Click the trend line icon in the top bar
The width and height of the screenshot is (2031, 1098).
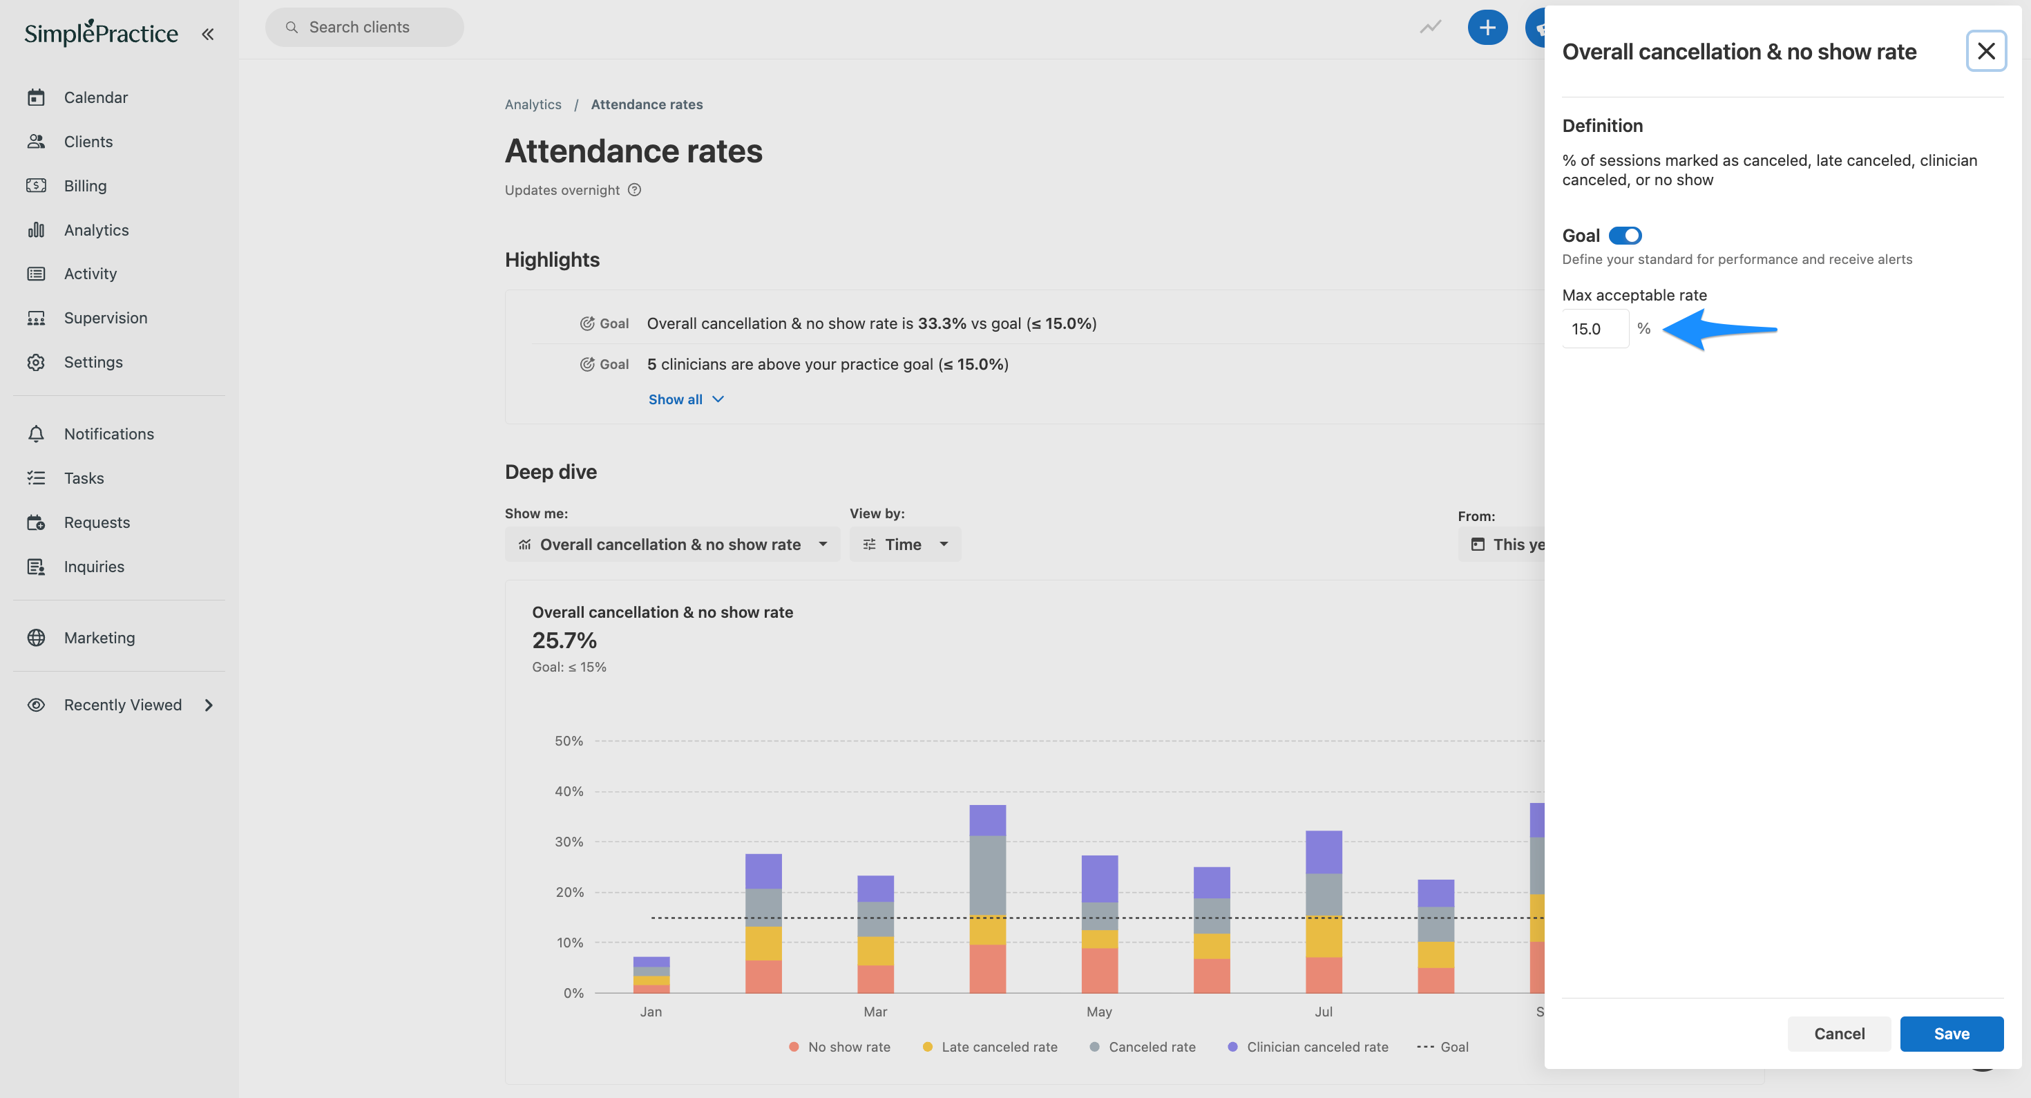pyautogui.click(x=1430, y=28)
